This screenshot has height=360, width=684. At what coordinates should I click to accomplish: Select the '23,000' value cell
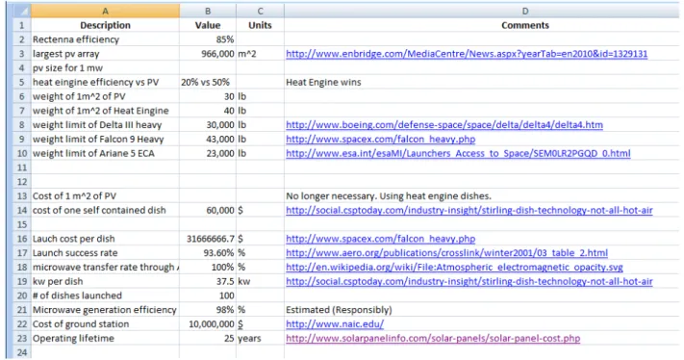pyautogui.click(x=208, y=153)
